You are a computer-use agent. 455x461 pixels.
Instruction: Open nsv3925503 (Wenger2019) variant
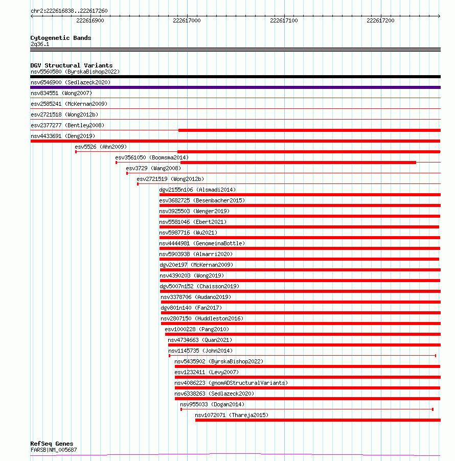coord(194,212)
